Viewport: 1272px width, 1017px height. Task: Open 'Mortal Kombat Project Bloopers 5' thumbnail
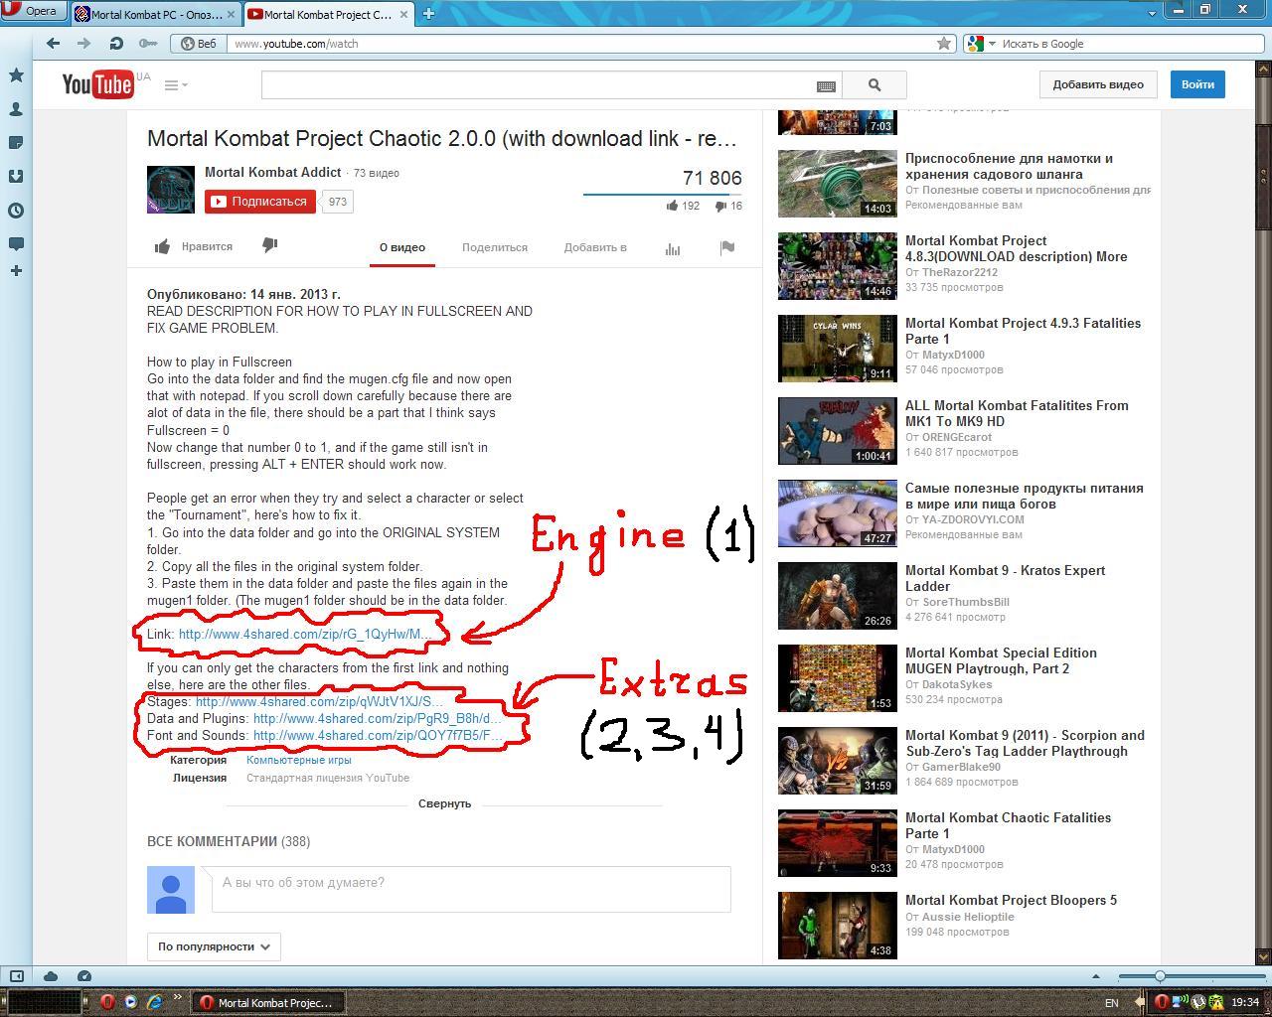pos(838,926)
